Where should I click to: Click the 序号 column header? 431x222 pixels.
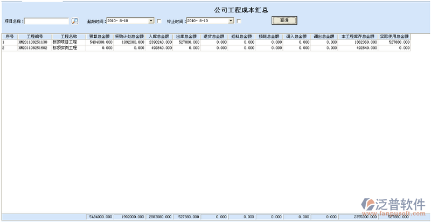(x=9, y=37)
